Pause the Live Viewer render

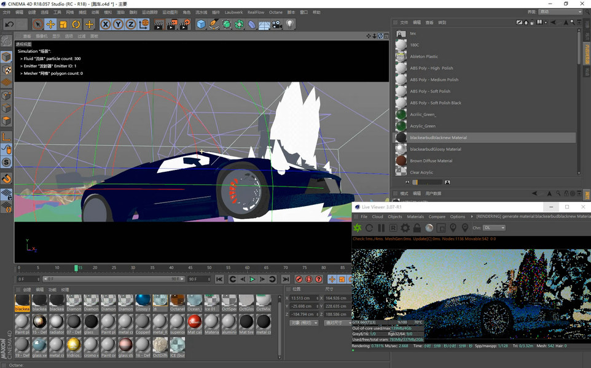pyautogui.click(x=381, y=228)
